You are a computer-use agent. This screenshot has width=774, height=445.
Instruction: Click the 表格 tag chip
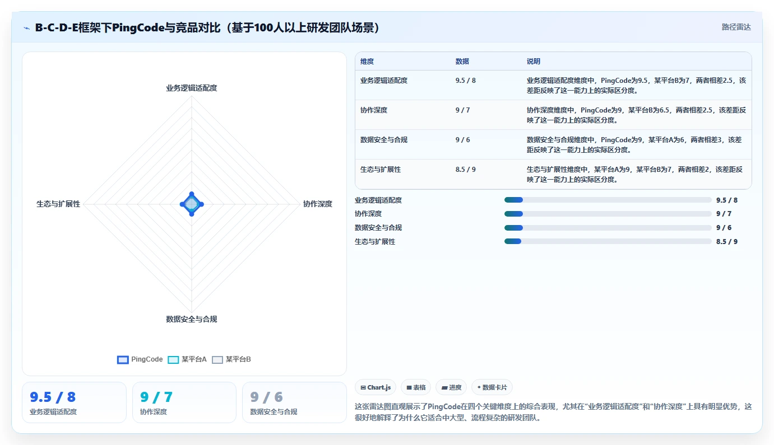pyautogui.click(x=415, y=387)
